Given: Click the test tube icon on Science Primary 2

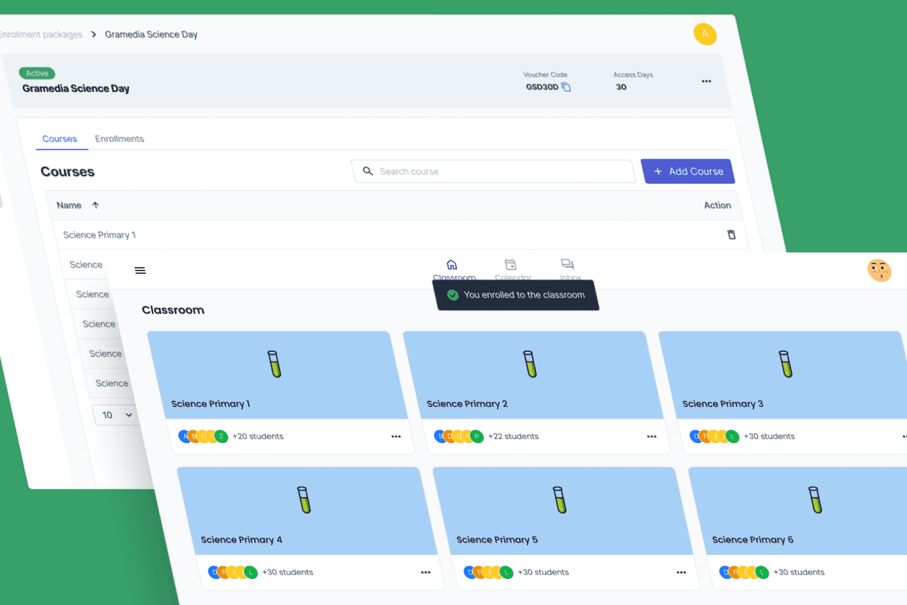Looking at the screenshot, I should coord(530,364).
